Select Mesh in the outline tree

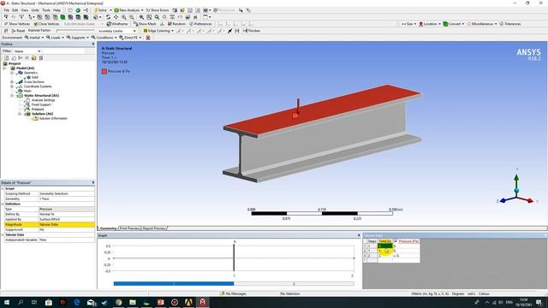coord(27,91)
